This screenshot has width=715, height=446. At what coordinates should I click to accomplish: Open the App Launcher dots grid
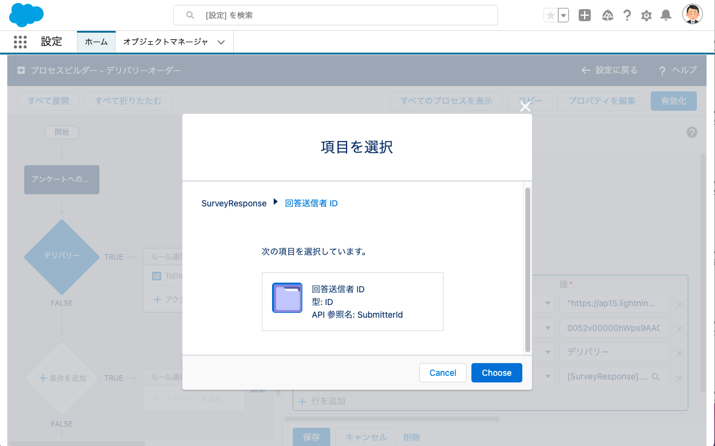(x=20, y=42)
